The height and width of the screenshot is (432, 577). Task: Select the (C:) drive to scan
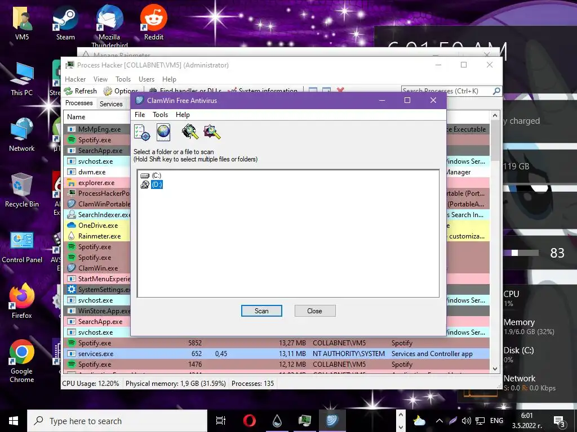click(x=151, y=175)
